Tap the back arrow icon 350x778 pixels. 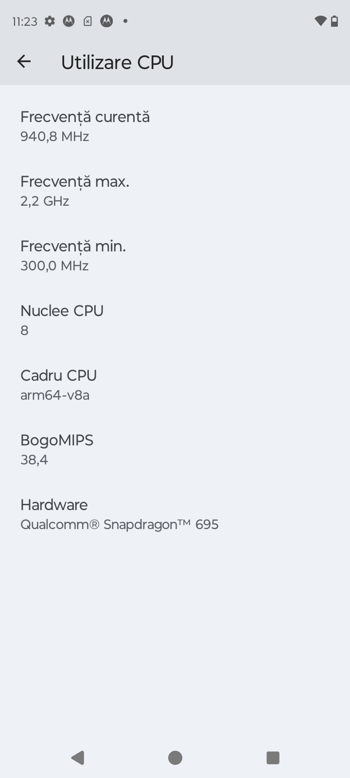(24, 62)
